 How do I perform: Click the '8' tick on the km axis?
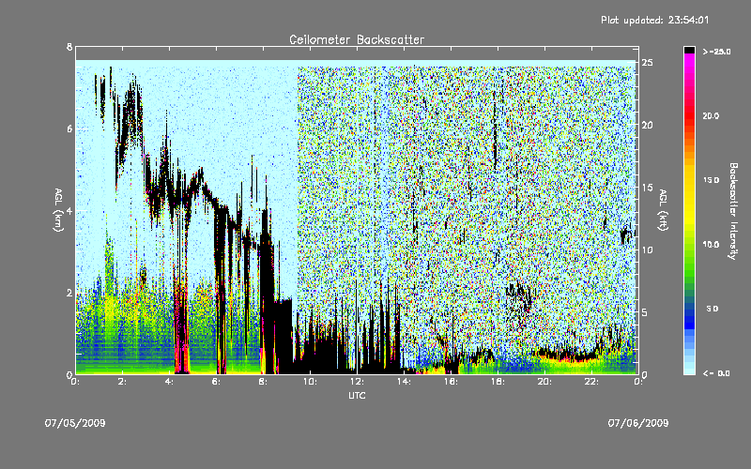pos(69,47)
